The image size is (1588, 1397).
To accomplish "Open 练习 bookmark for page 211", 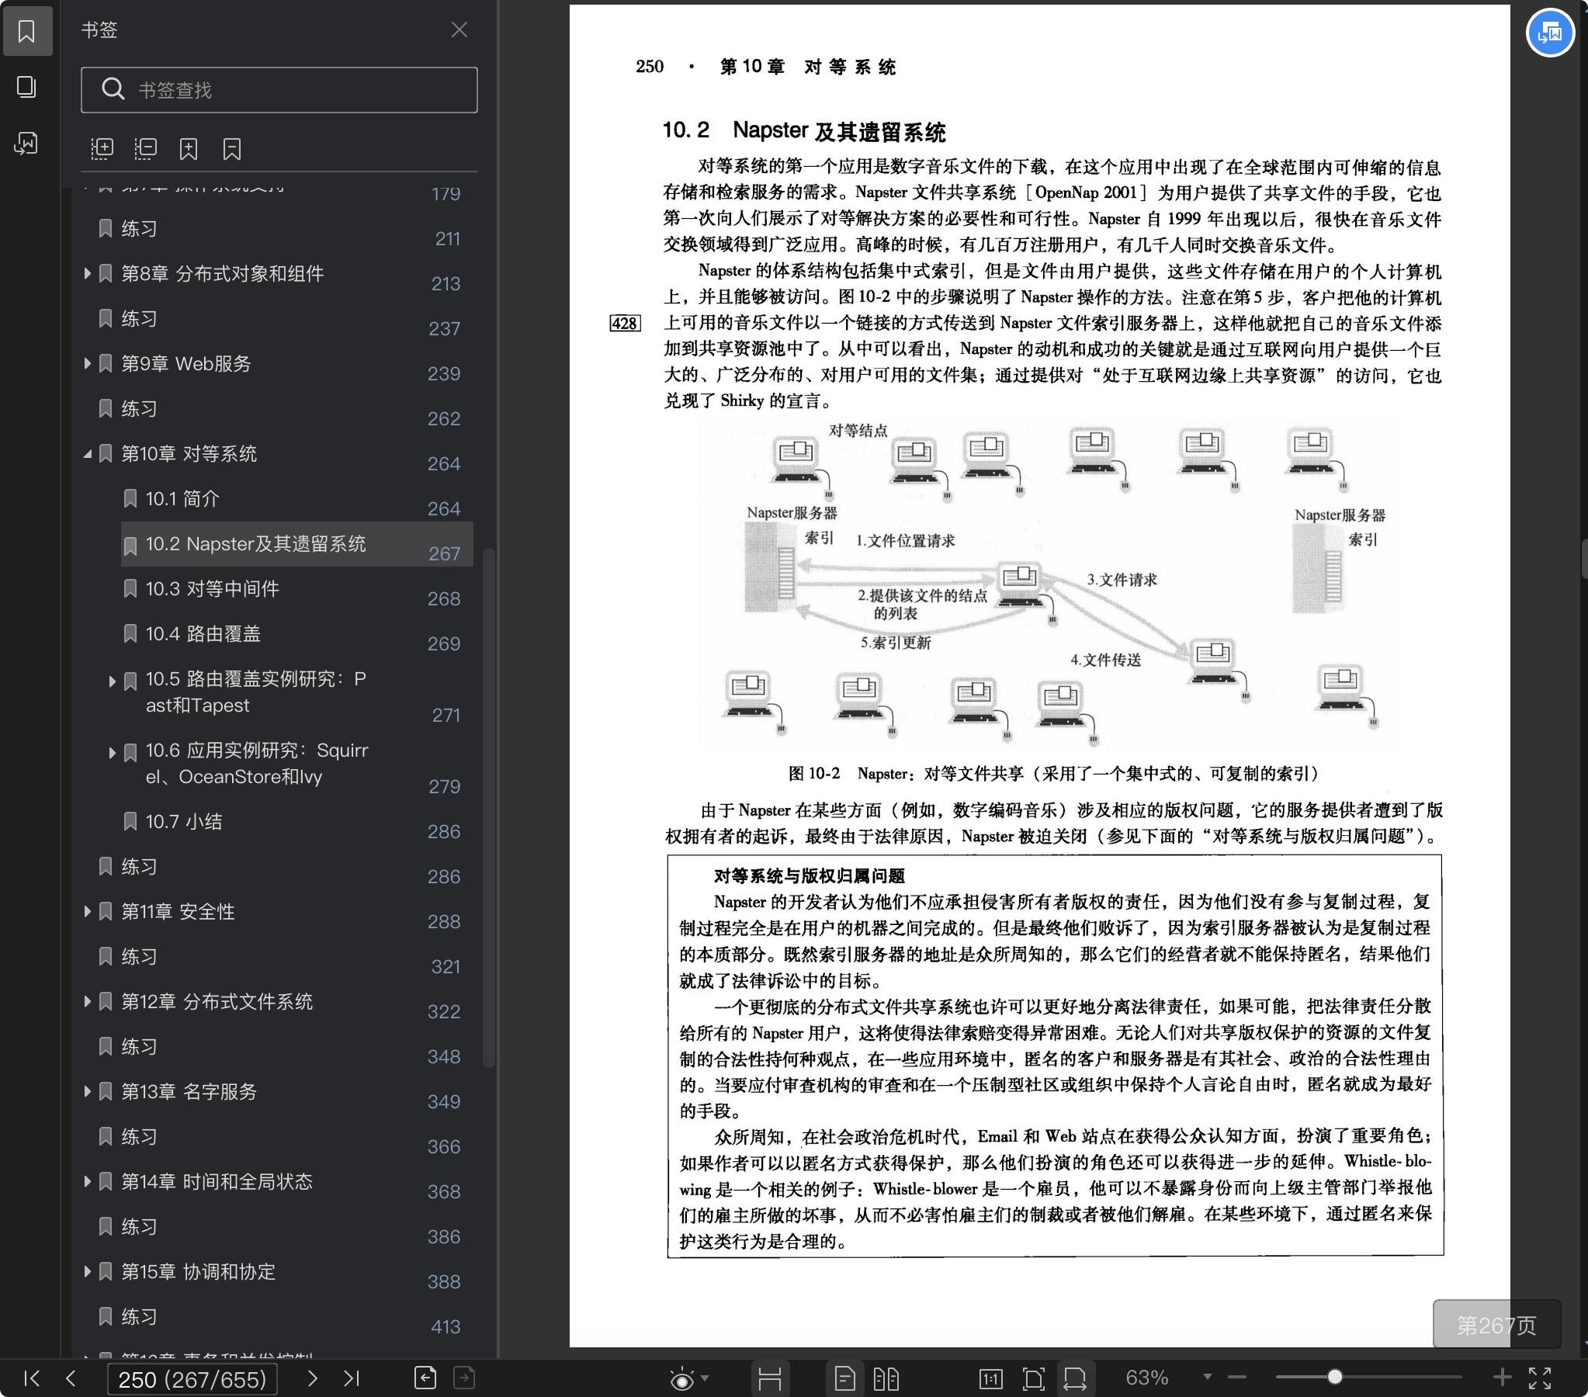I will [x=139, y=228].
